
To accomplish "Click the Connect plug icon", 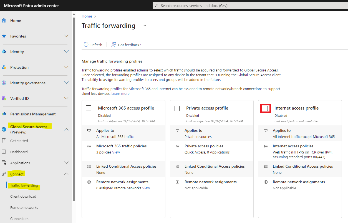I will click(x=4, y=174).
